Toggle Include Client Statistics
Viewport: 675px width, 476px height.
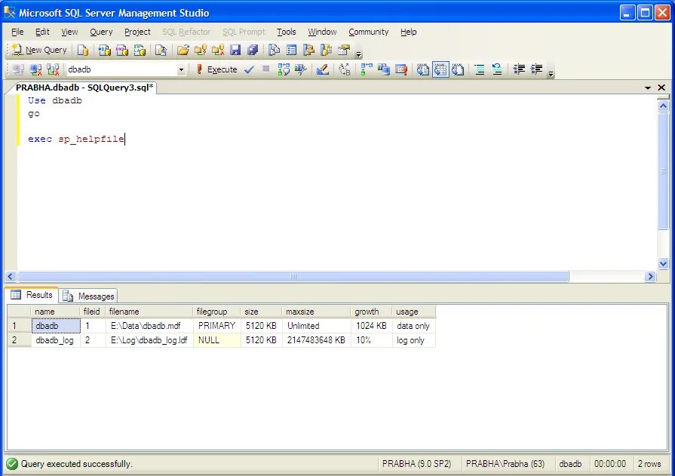point(384,69)
